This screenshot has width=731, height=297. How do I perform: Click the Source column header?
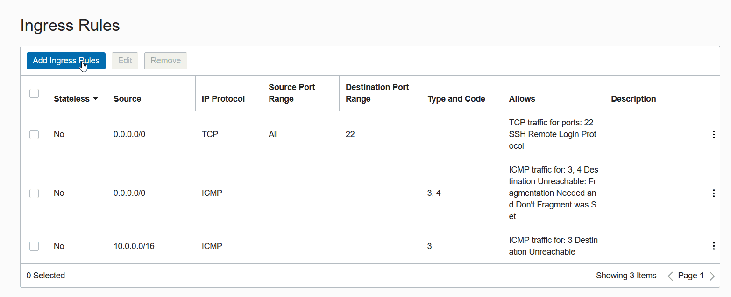(x=127, y=99)
